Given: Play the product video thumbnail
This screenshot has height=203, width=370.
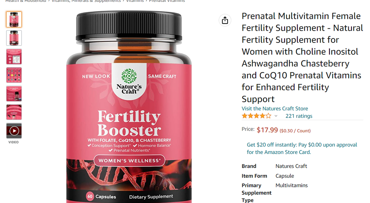Looking at the screenshot, I should point(14,131).
